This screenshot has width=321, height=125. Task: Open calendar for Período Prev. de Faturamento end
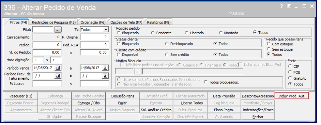point(105,76)
